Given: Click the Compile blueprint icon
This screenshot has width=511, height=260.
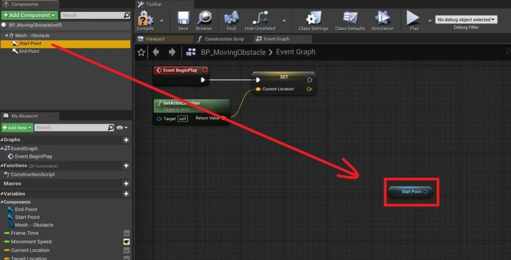Looking at the screenshot, I should click(145, 19).
